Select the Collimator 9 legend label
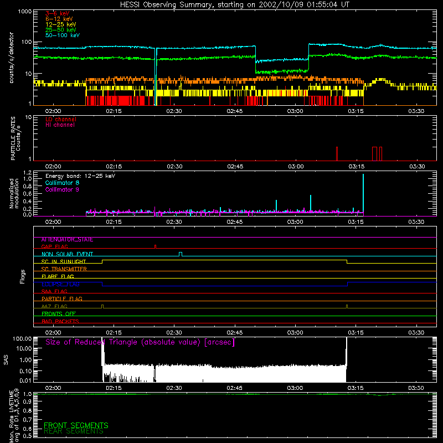 (62, 189)
